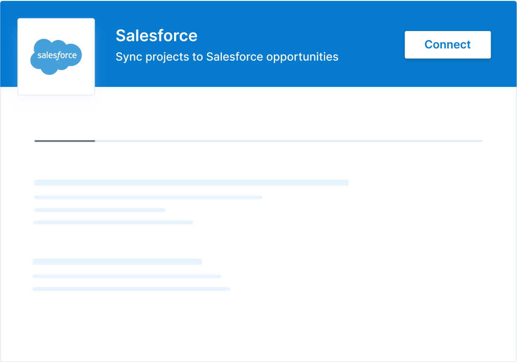The width and height of the screenshot is (517, 362).
Task: Click the salesforce wordmark inside the cloud
Action: 56,55
